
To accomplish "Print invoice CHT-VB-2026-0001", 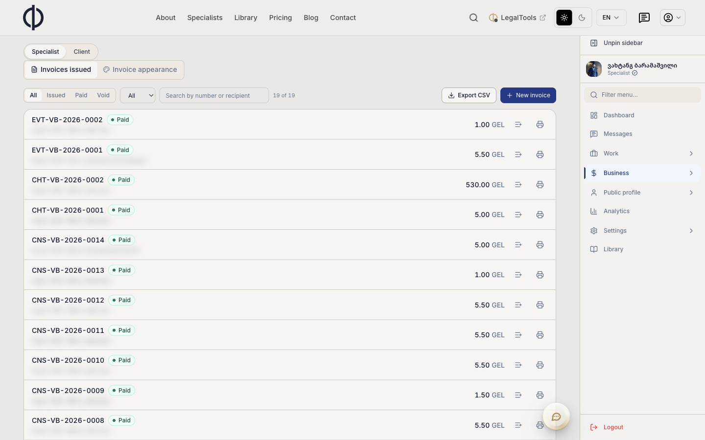I will pos(540,215).
